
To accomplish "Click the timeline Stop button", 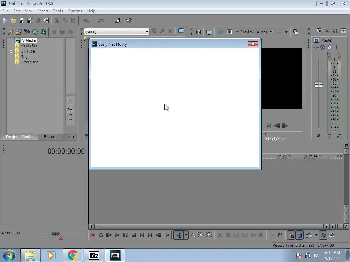I will click(134, 235).
